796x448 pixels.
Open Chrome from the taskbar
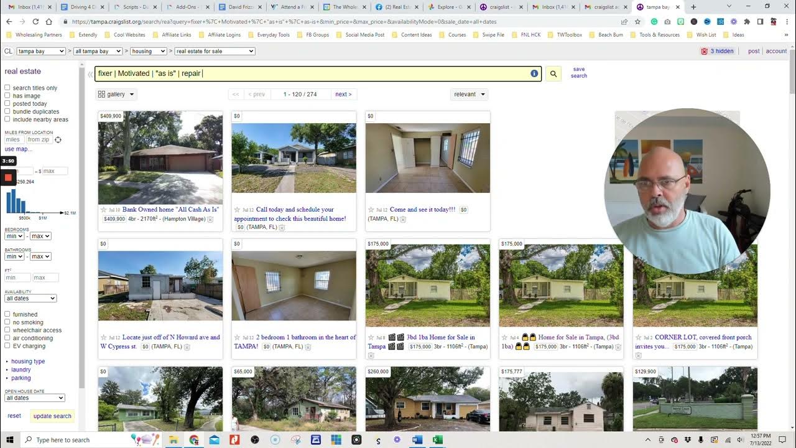tap(194, 440)
